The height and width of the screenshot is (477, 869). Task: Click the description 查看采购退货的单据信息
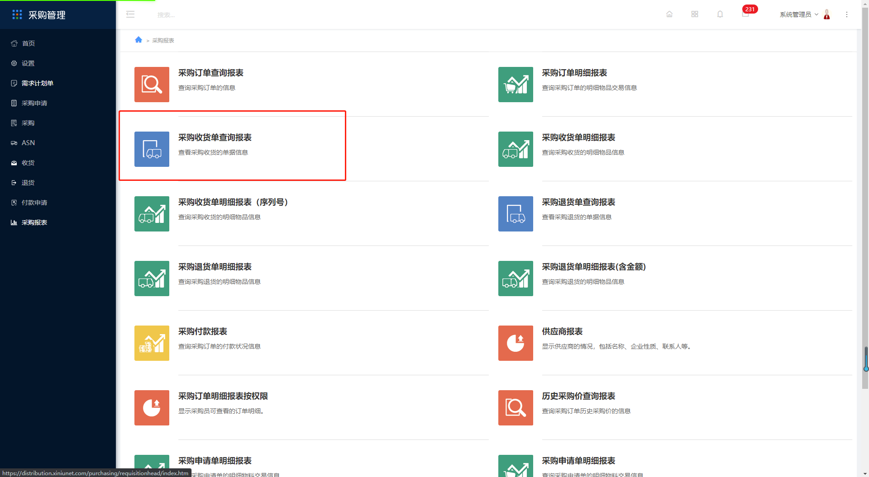[x=577, y=217]
